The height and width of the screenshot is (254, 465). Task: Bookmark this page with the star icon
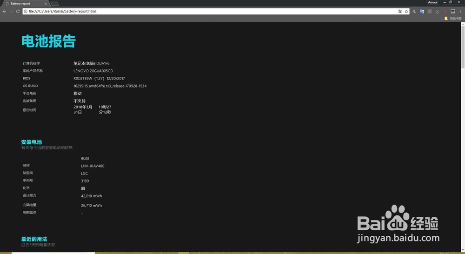406,11
